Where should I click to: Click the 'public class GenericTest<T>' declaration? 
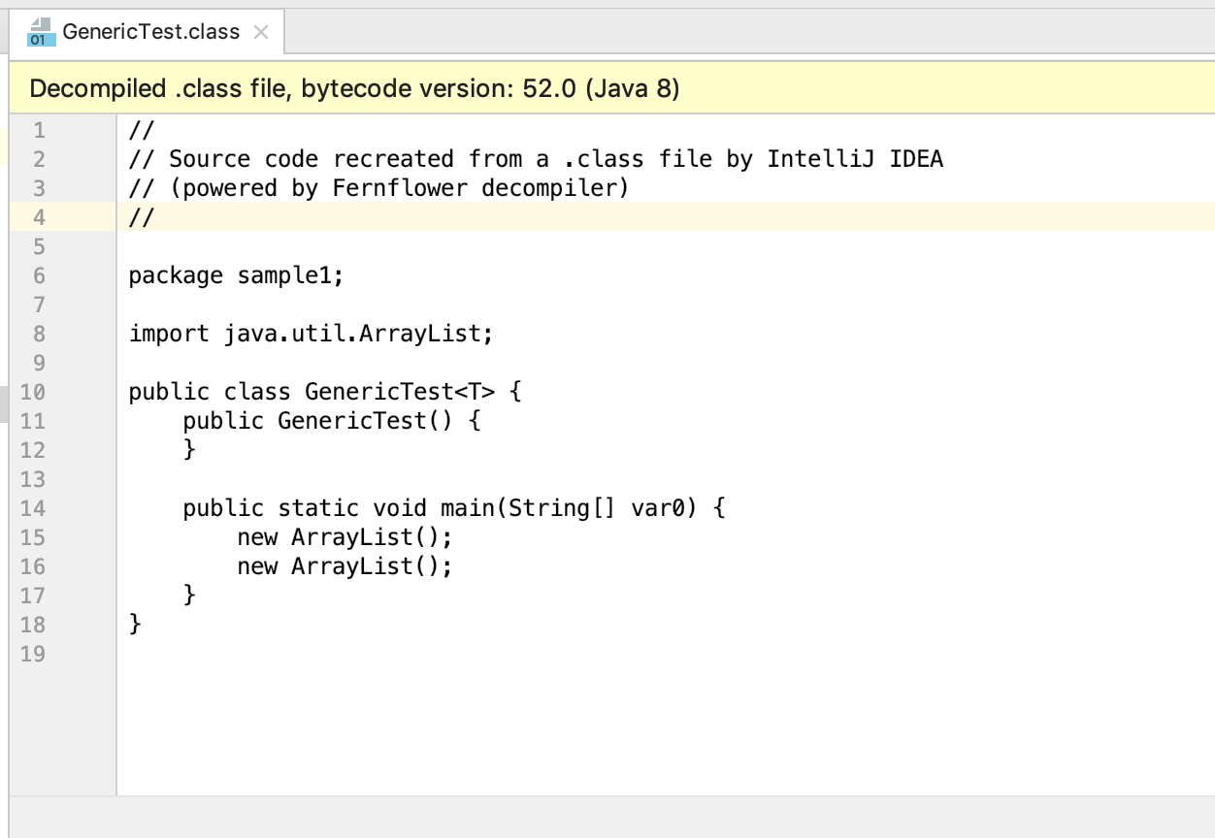(x=325, y=392)
